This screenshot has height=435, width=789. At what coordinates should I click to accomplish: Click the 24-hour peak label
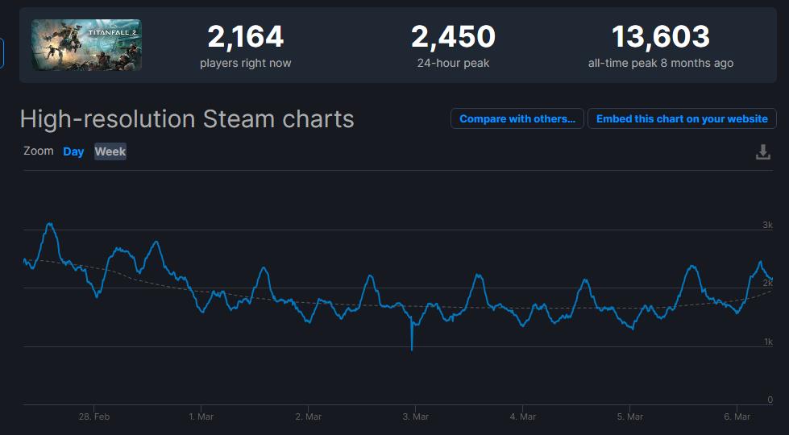pyautogui.click(x=453, y=64)
